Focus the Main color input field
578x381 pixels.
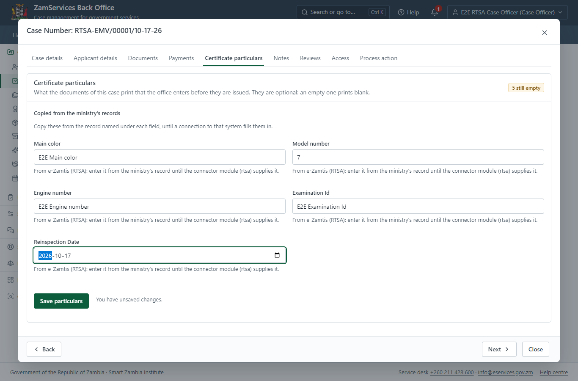(160, 157)
